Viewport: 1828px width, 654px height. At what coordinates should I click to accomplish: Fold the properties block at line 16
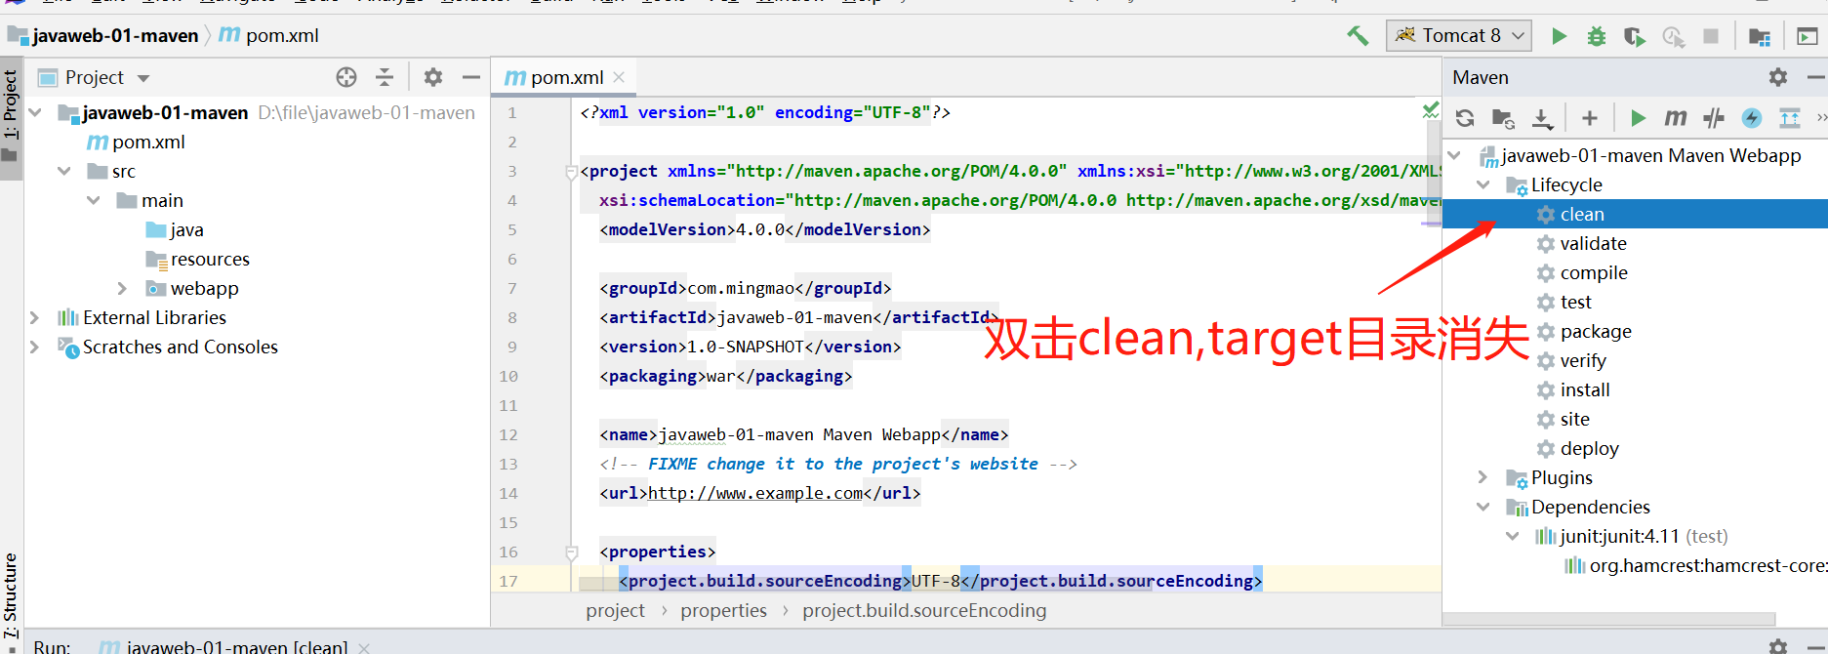tap(572, 552)
